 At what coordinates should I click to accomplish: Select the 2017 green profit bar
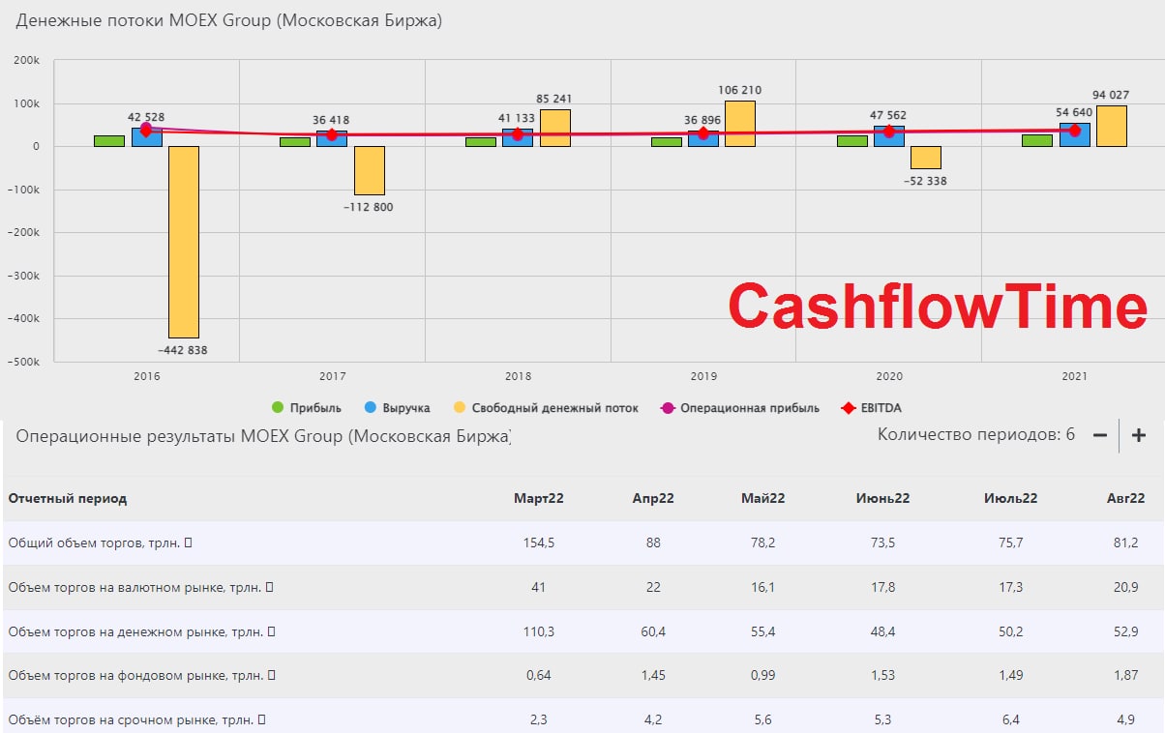[x=295, y=141]
